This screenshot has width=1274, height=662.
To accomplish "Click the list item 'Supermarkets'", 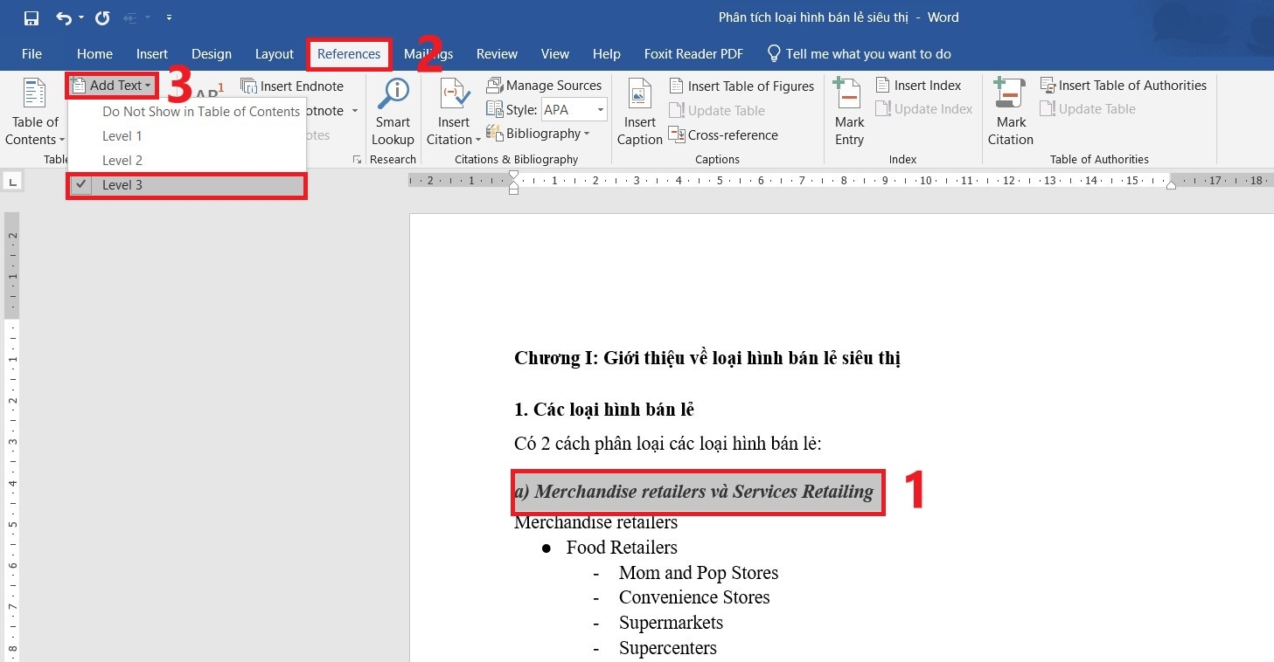I will (671, 623).
